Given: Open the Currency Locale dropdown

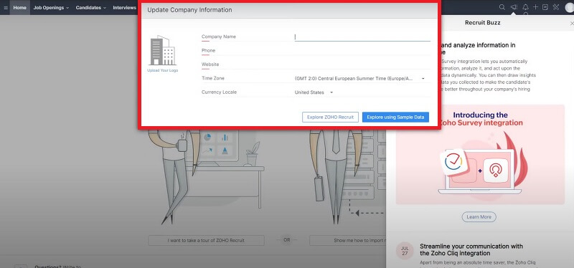Looking at the screenshot, I should click(x=314, y=92).
